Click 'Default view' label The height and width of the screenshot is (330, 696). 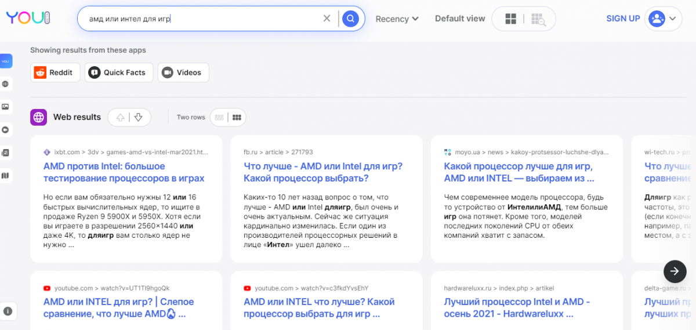[x=460, y=19]
